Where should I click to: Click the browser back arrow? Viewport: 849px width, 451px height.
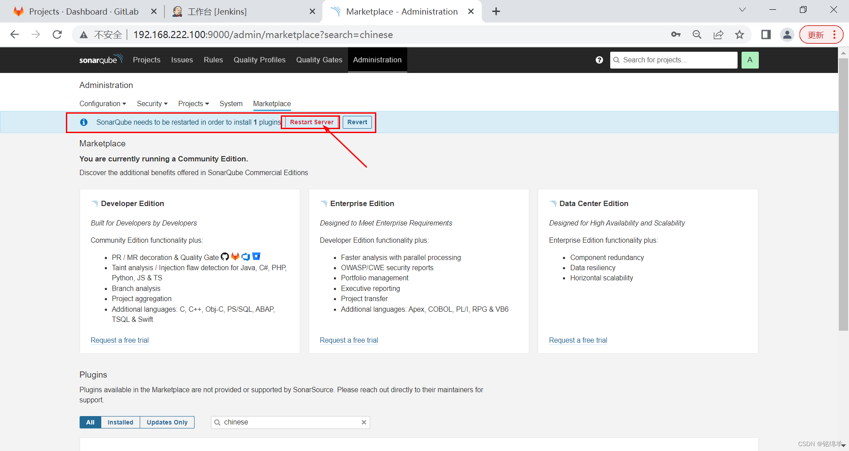[x=15, y=34]
